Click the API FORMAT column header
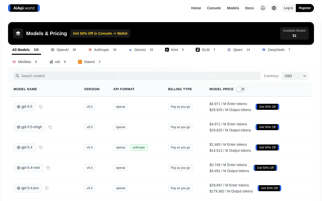The image size is (322, 201). tap(124, 89)
